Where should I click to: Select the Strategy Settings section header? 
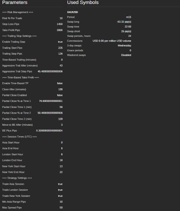tap(17, 178)
